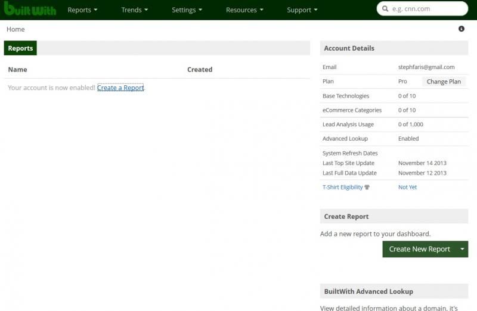Screen dimensions: 477x311
Task: Click the BuiltWith Advanced Lookup heading
Action: (x=368, y=291)
